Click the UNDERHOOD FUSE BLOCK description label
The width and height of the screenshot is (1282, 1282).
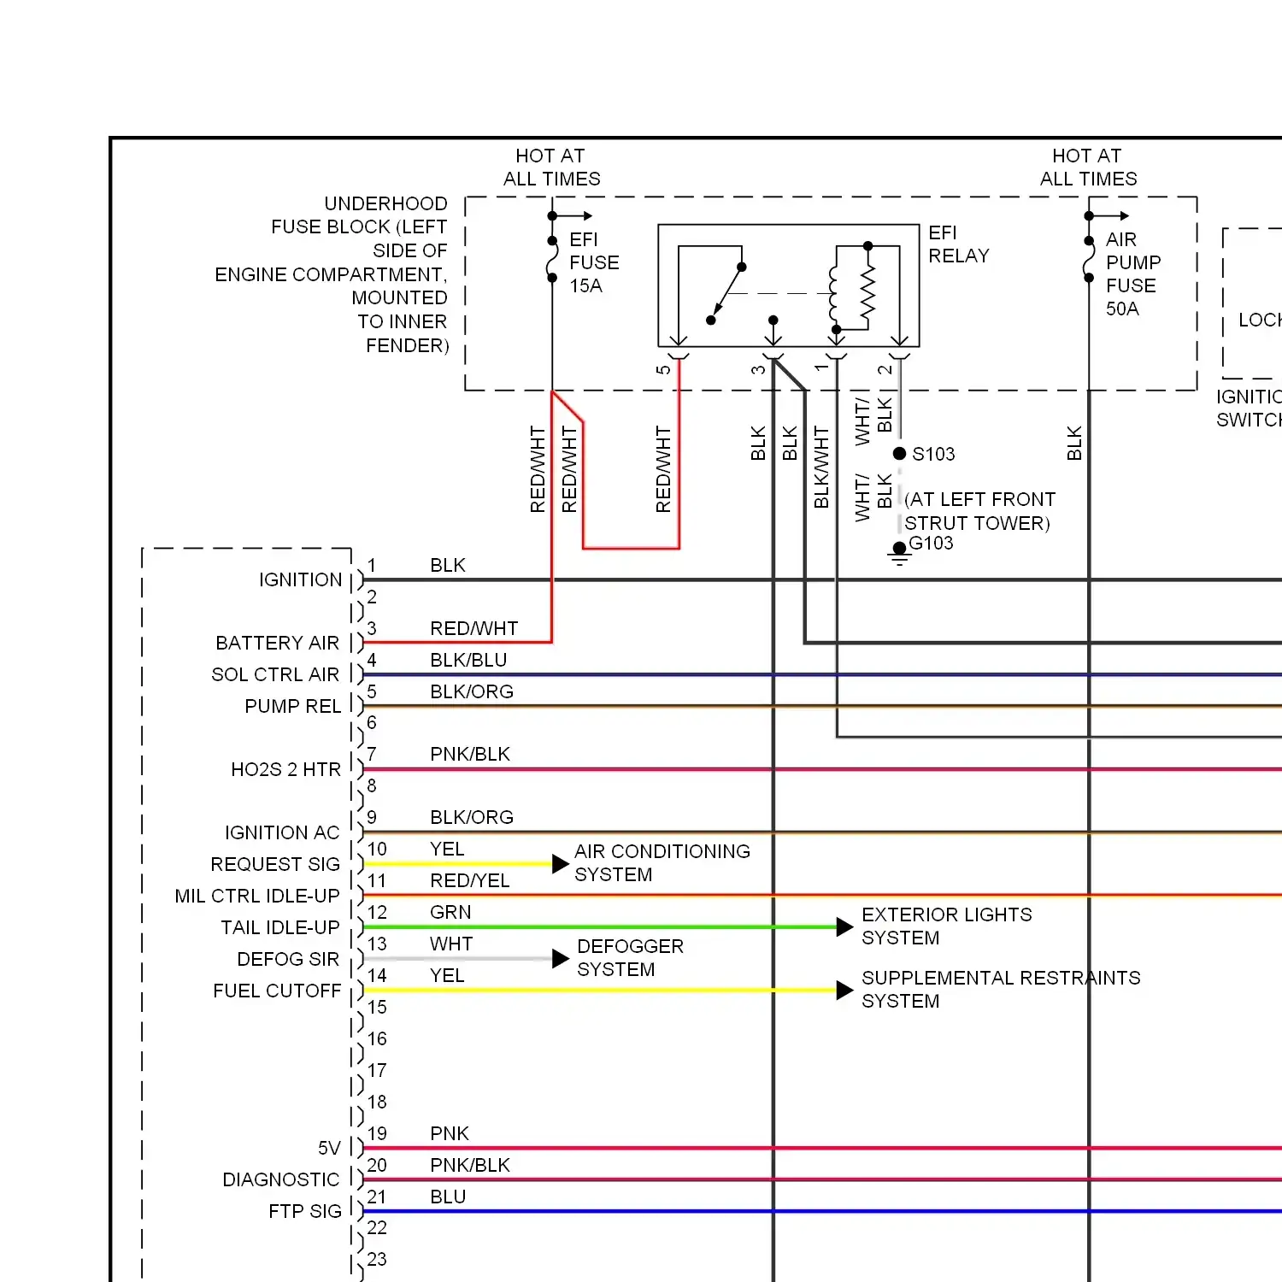pos(332,274)
